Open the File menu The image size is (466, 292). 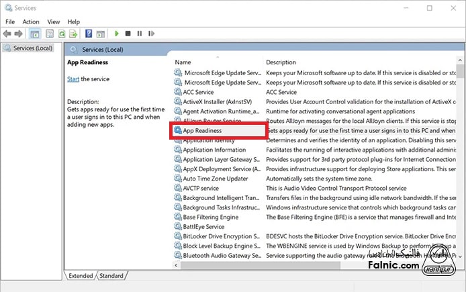(x=10, y=21)
